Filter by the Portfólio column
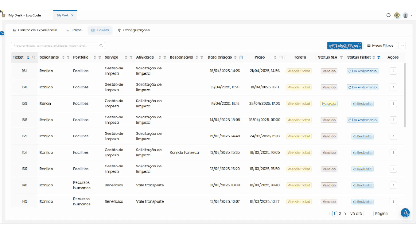The image size is (416, 234). [100, 57]
